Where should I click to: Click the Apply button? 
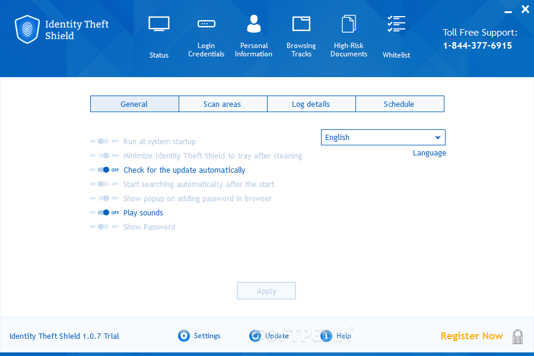(x=266, y=291)
